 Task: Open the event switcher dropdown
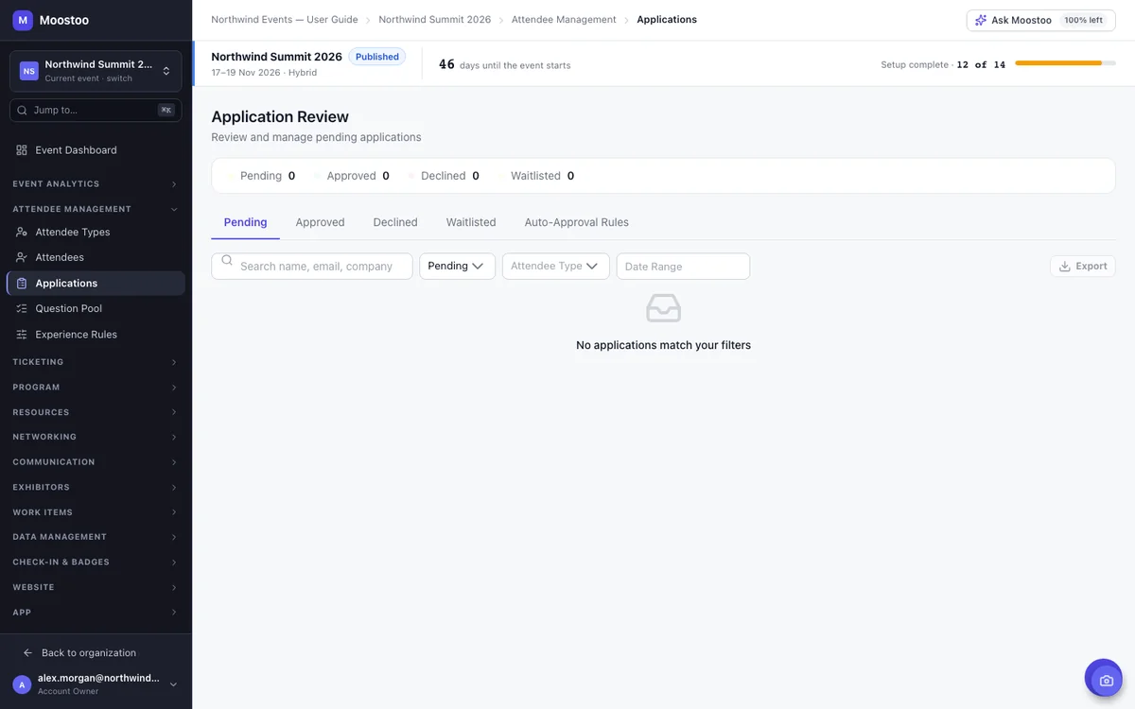coord(96,71)
